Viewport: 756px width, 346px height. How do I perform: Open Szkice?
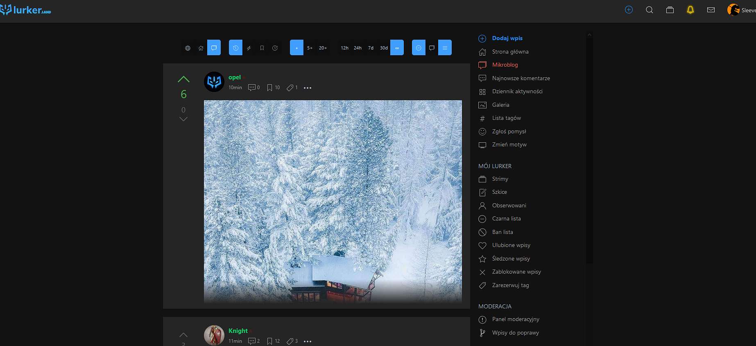click(499, 192)
